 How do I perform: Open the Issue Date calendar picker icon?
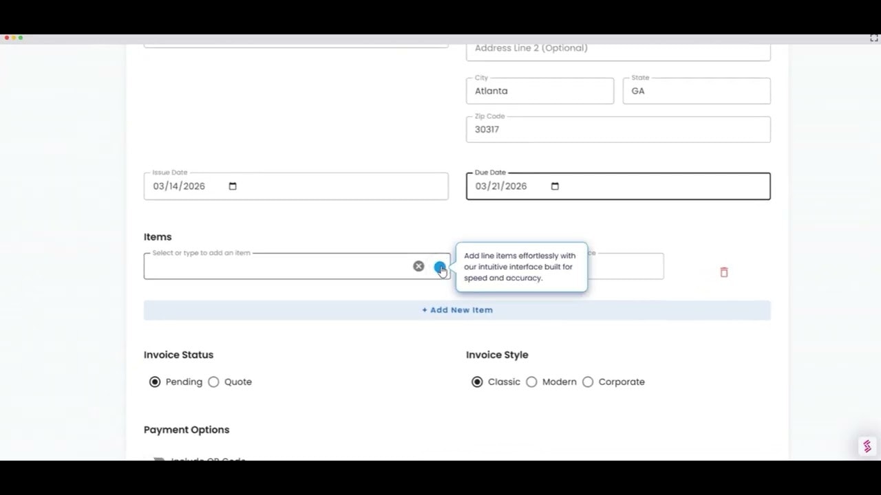(232, 186)
